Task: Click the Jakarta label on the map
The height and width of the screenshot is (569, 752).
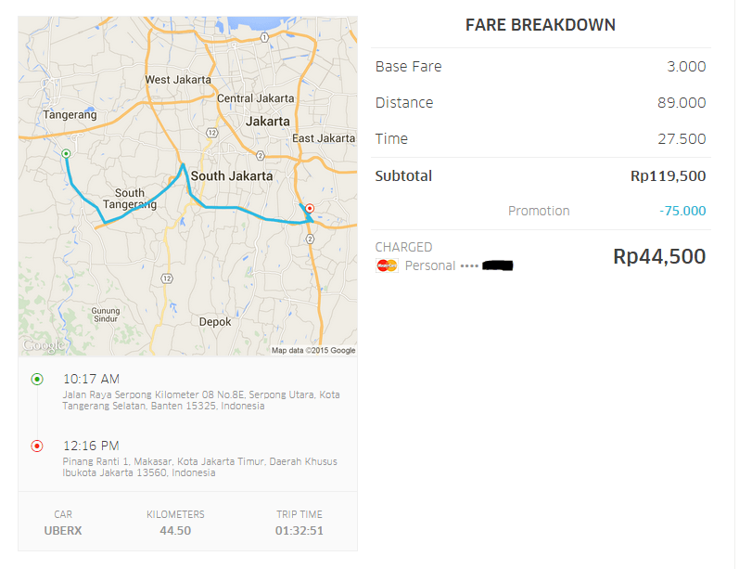Action: (266, 121)
